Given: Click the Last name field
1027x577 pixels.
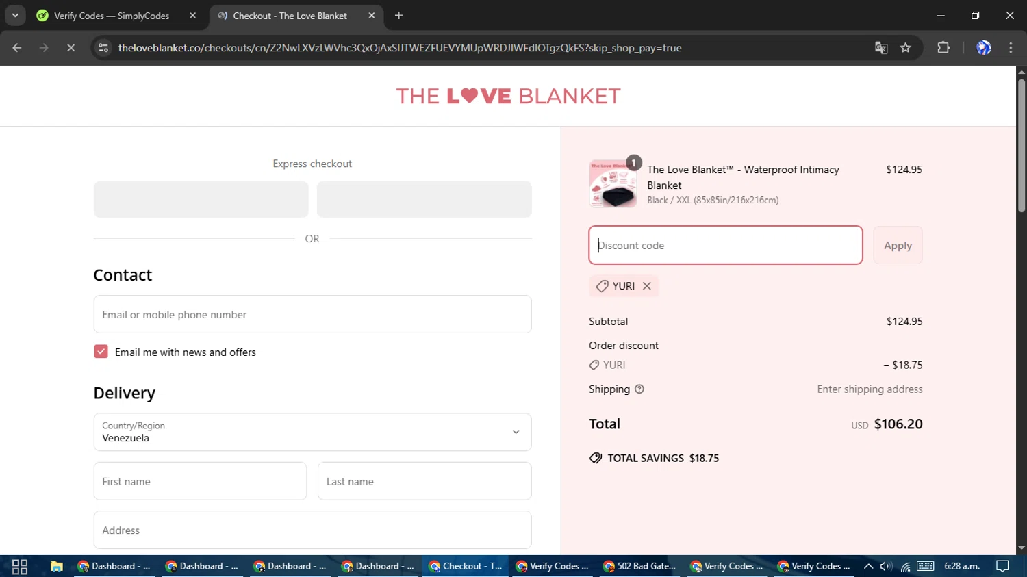Looking at the screenshot, I should 424,481.
